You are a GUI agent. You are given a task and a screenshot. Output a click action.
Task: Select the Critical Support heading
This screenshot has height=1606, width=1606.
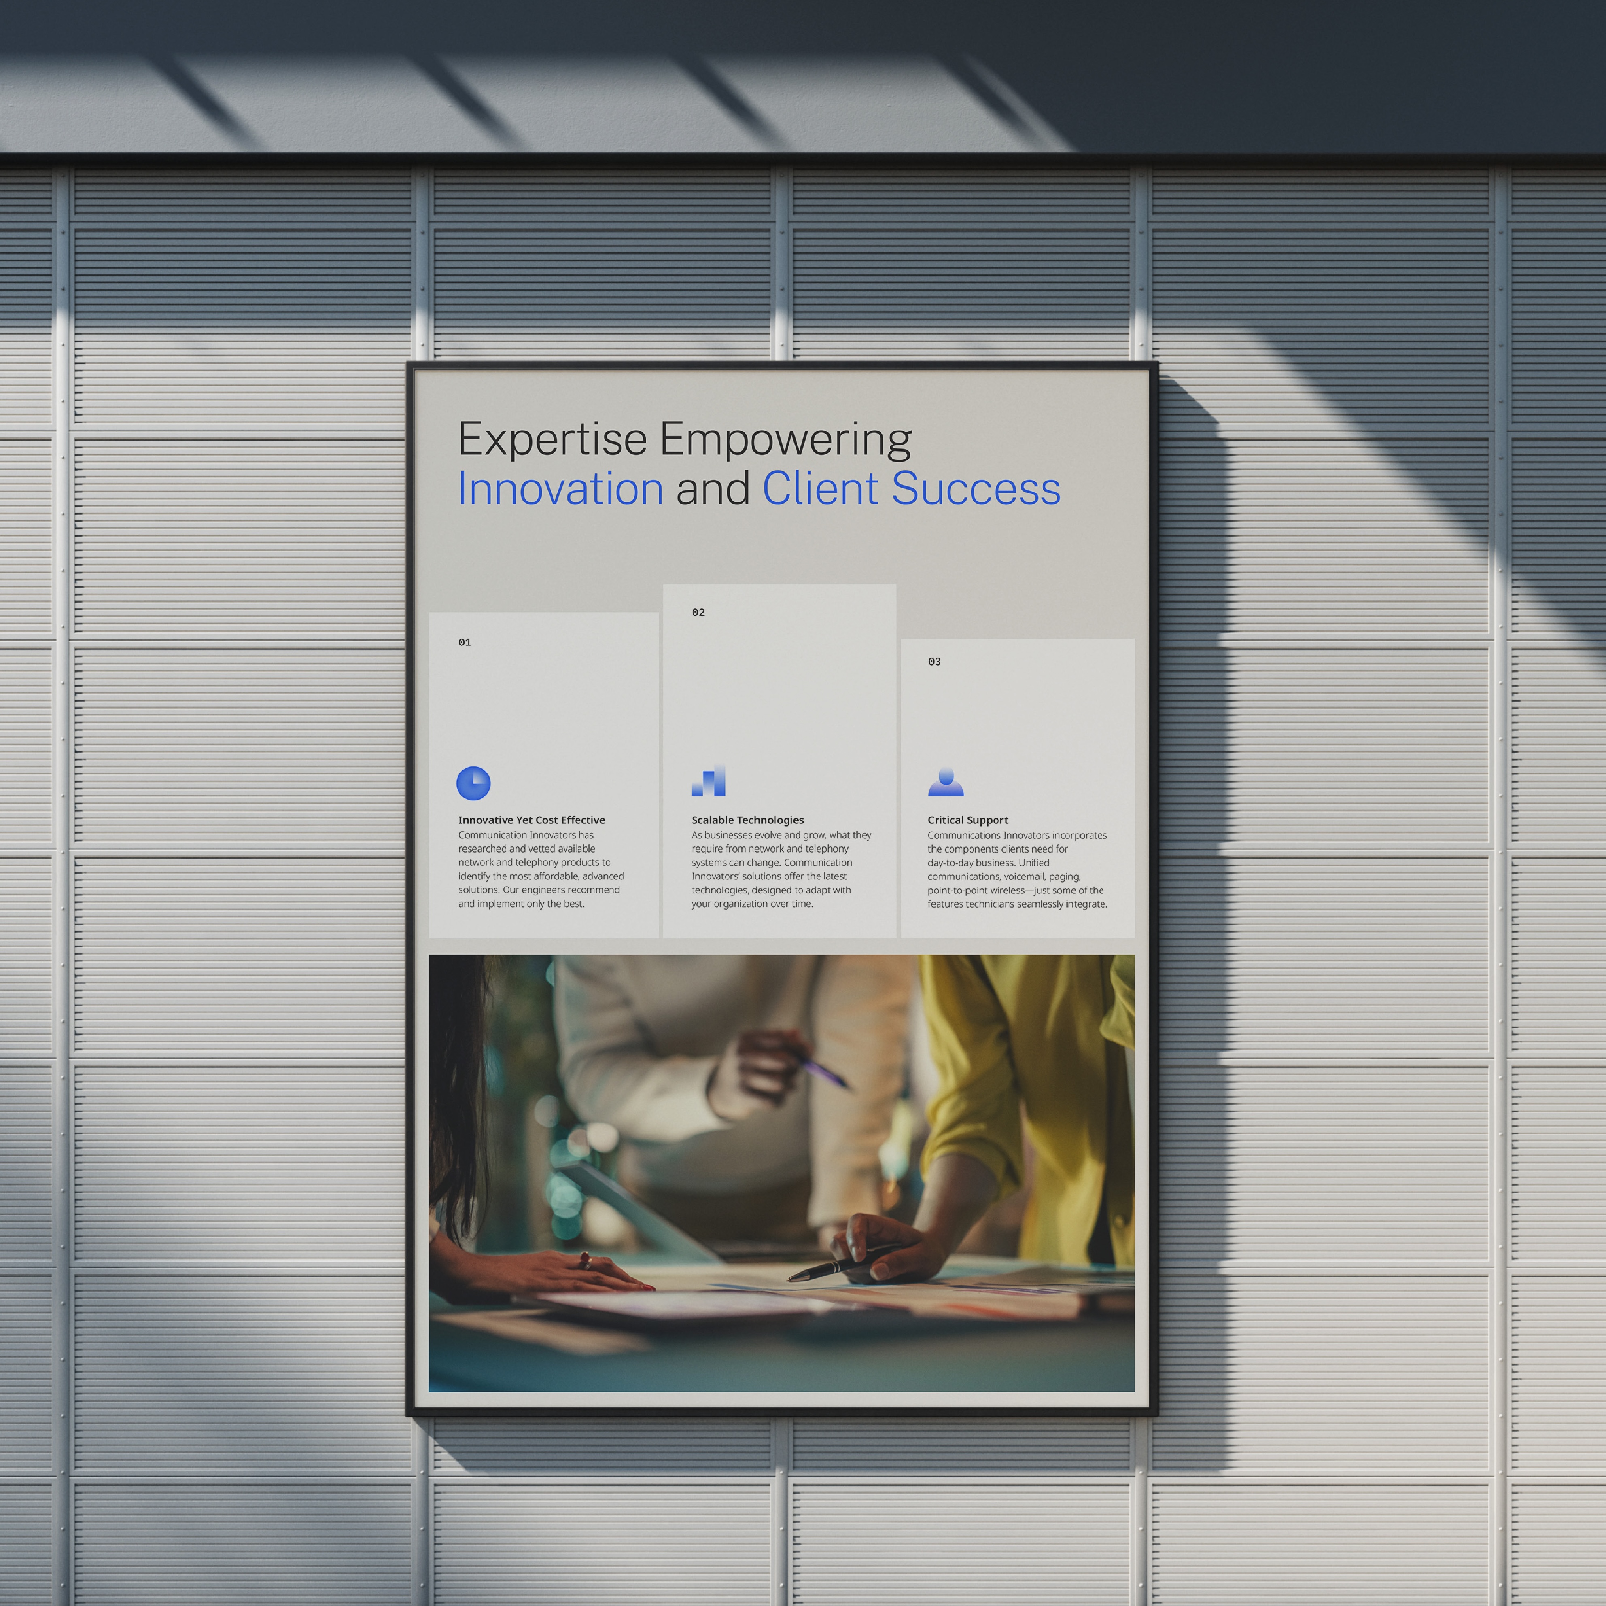pyautogui.click(x=967, y=820)
